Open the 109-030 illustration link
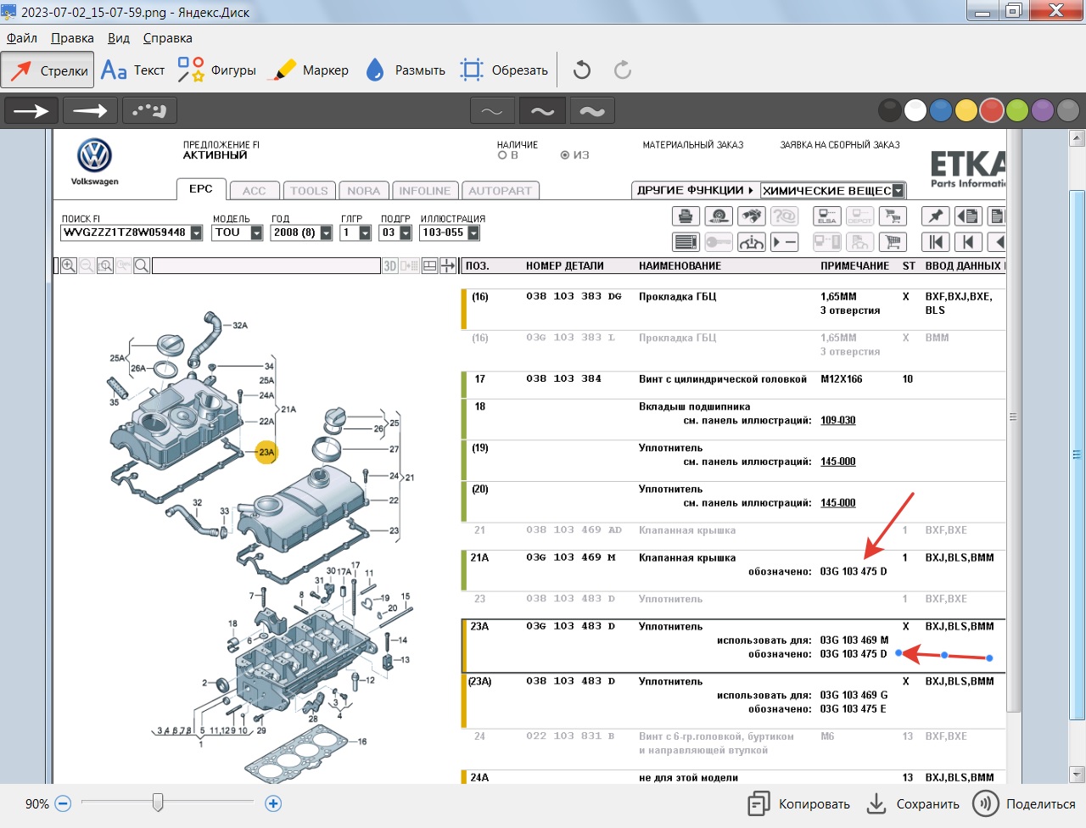Image resolution: width=1086 pixels, height=828 pixels. coord(838,420)
